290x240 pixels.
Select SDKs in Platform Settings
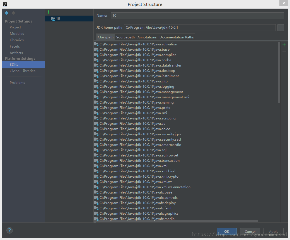23,64
